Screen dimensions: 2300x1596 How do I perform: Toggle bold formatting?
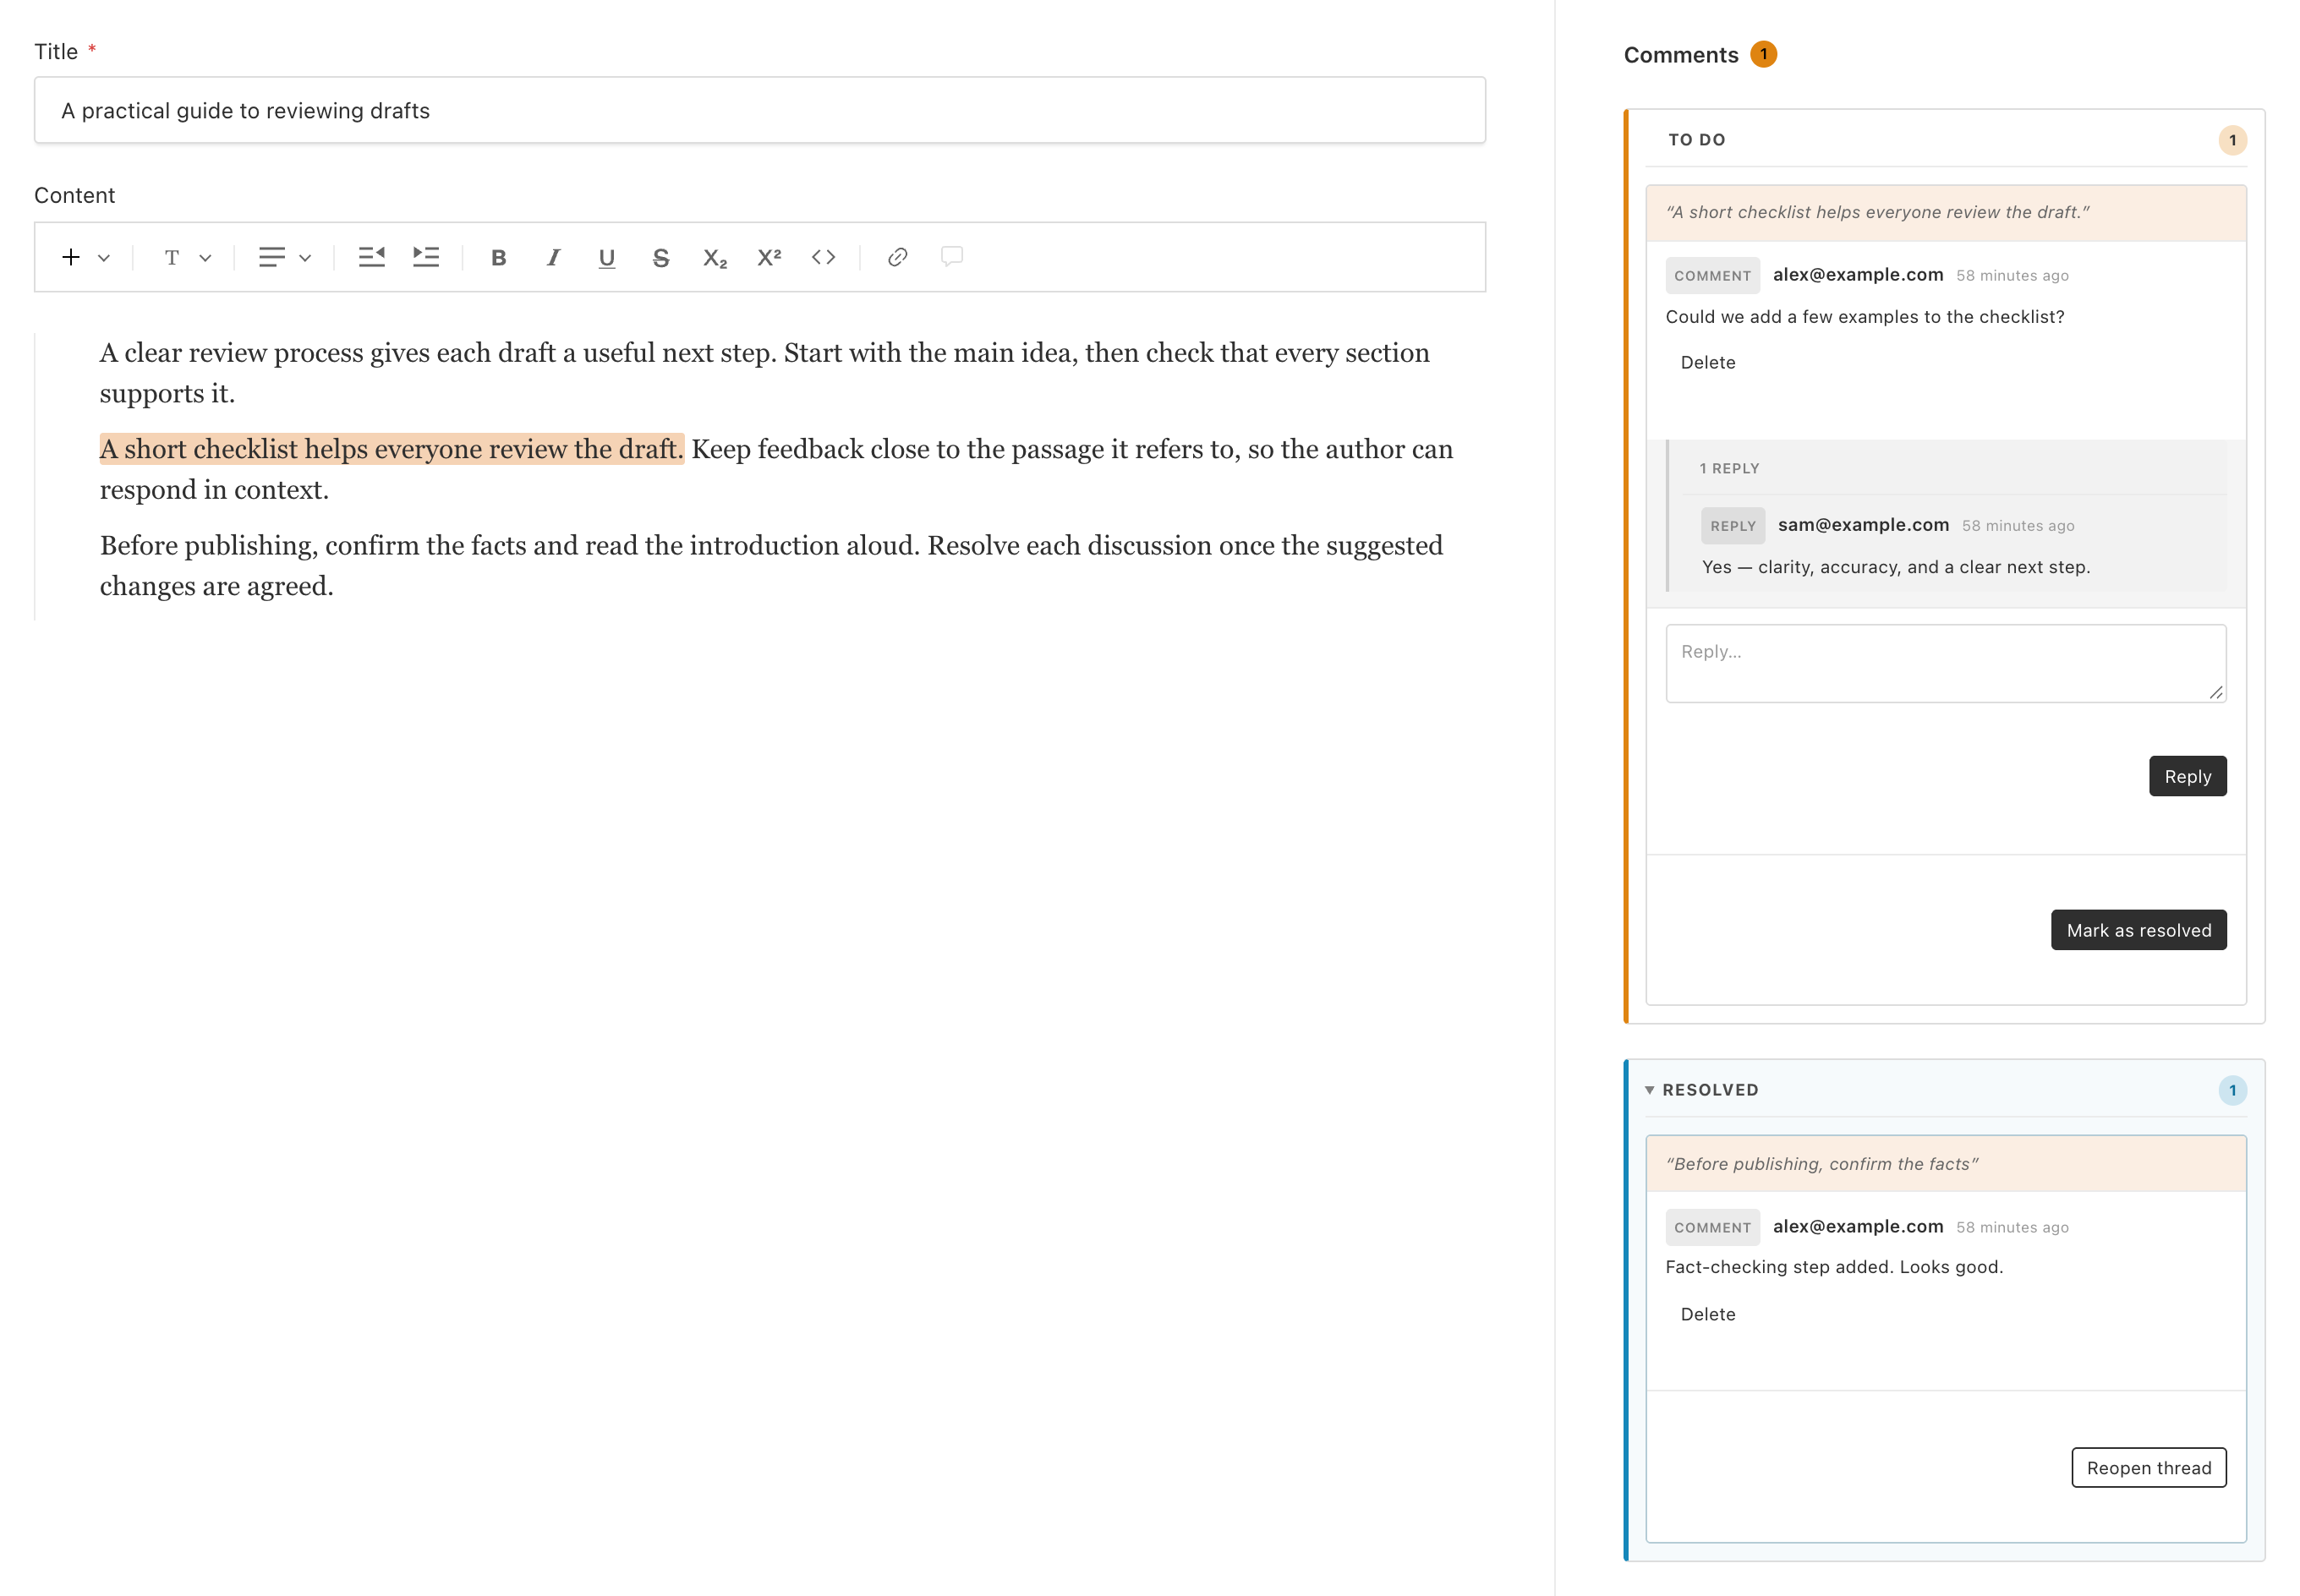click(498, 258)
